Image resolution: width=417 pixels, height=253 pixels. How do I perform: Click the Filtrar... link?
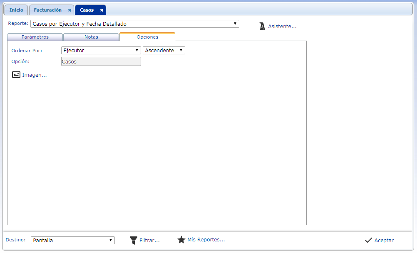[x=149, y=241]
